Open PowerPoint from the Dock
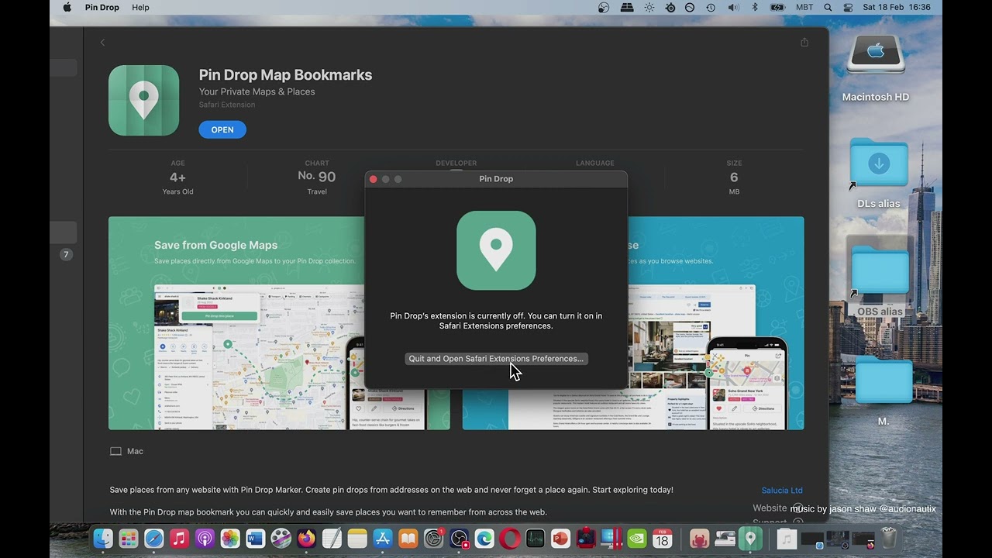Screen dimensions: 992x558 (x=561, y=539)
